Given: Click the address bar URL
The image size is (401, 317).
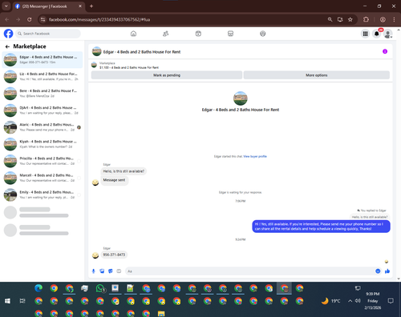Looking at the screenshot, I should 99,19.
